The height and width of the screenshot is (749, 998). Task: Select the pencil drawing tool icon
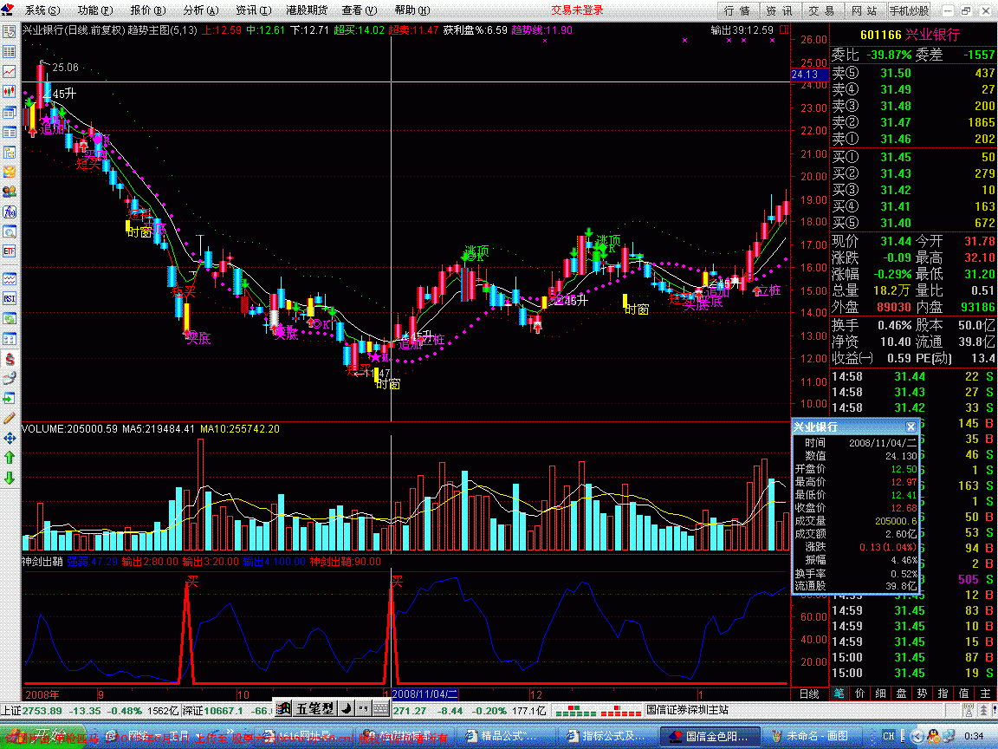[x=10, y=418]
